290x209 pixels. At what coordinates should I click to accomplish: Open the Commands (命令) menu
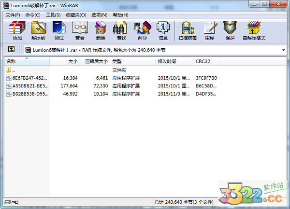point(33,15)
